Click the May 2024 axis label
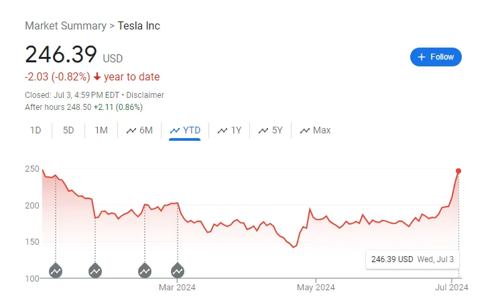 (316, 288)
